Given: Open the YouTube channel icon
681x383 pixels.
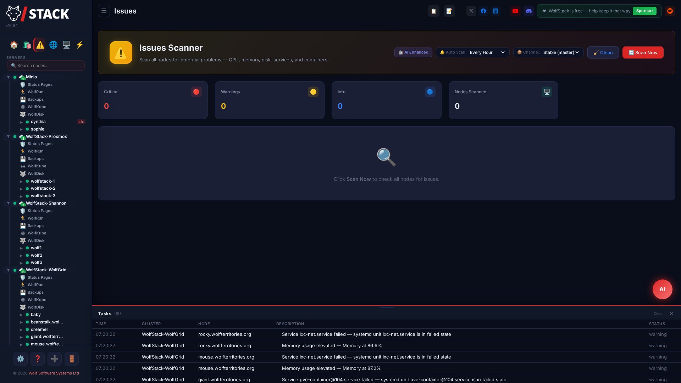Looking at the screenshot, I should [x=515, y=11].
